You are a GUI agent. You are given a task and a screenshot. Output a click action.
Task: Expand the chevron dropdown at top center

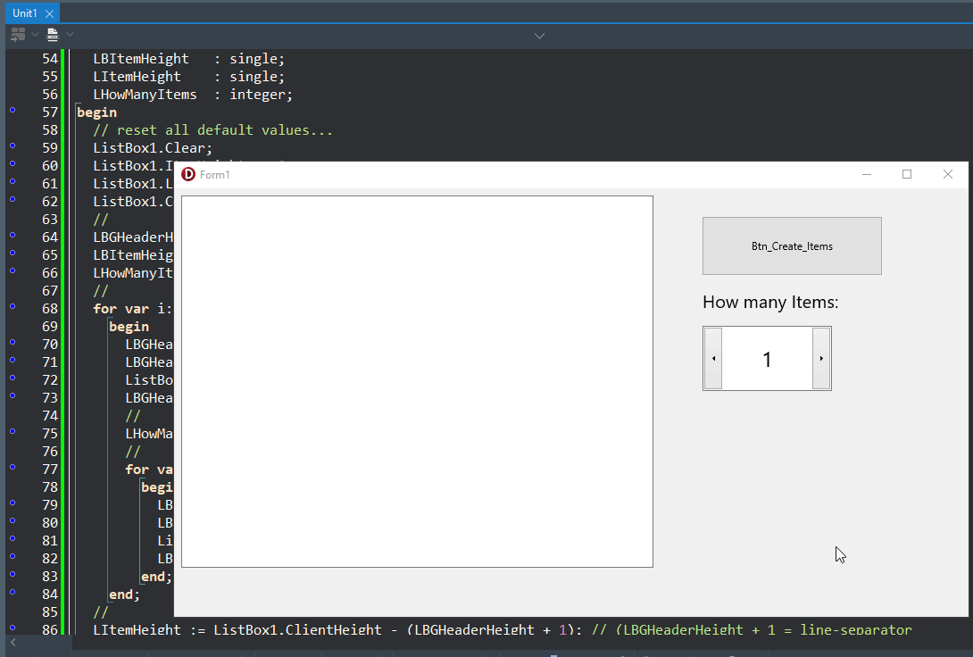click(539, 36)
